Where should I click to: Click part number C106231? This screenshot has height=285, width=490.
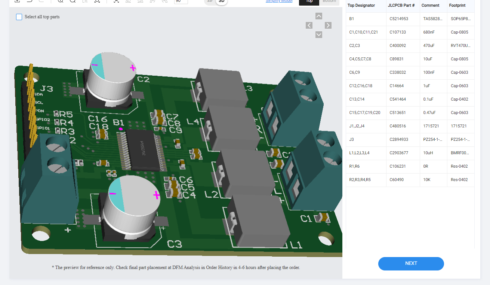click(x=398, y=166)
